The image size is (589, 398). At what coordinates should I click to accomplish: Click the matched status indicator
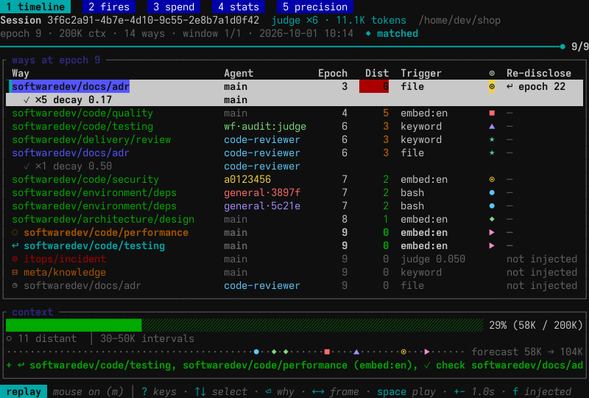pos(392,33)
